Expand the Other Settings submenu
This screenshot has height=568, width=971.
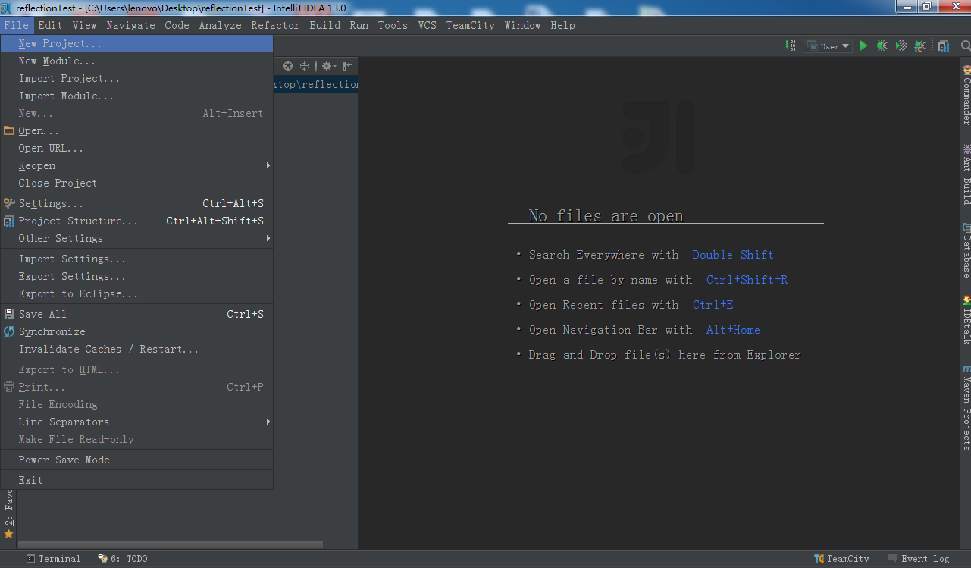click(136, 238)
